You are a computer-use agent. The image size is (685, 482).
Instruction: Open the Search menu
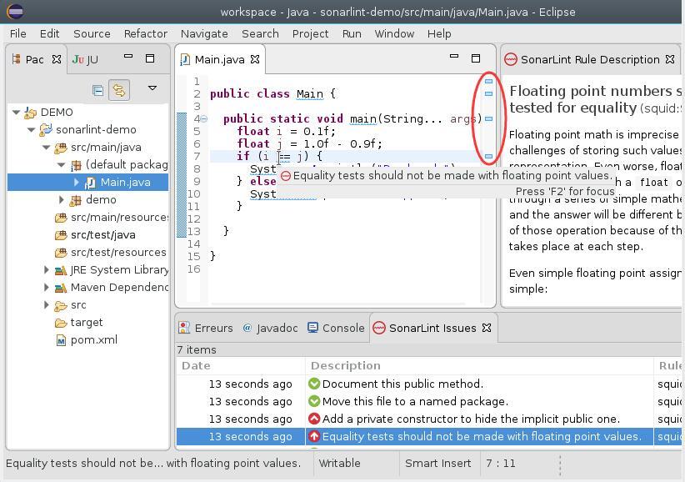coord(260,33)
